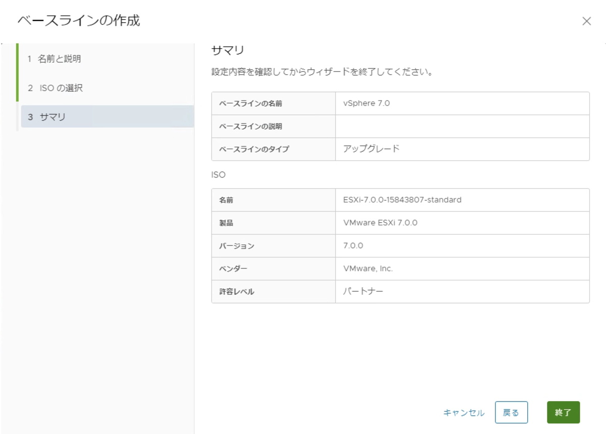Click the ベンダー label cell
The height and width of the screenshot is (434, 606).
[x=273, y=268]
